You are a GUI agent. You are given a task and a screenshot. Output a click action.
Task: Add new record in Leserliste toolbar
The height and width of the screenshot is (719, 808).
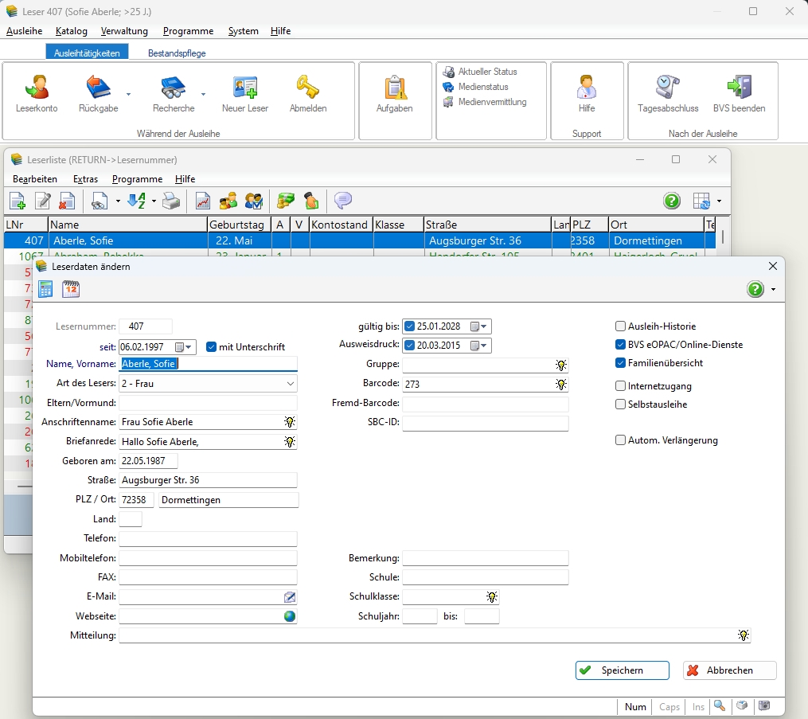pos(18,201)
